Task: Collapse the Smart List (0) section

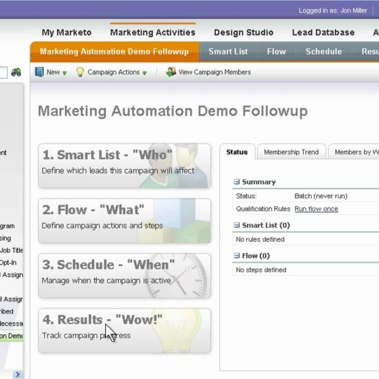Action: point(237,225)
